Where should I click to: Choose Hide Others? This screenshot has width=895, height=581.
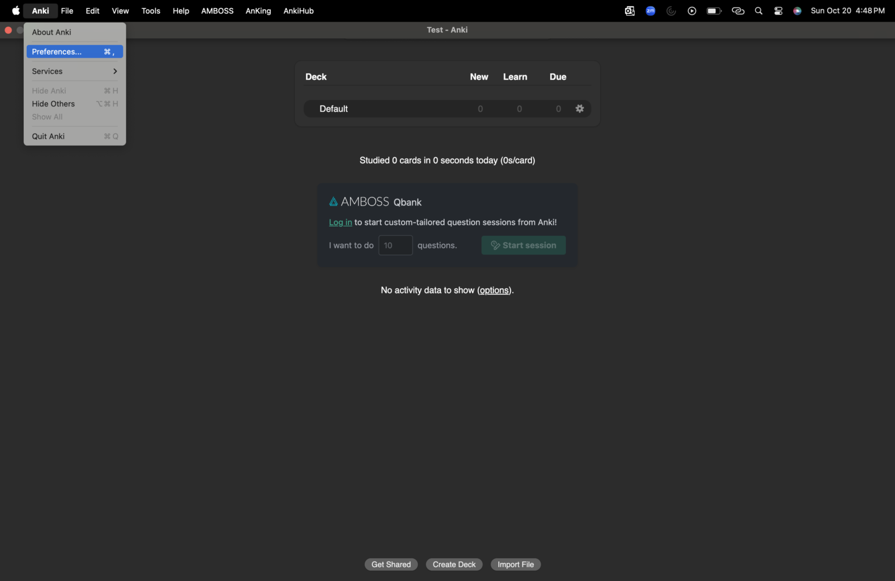75,104
